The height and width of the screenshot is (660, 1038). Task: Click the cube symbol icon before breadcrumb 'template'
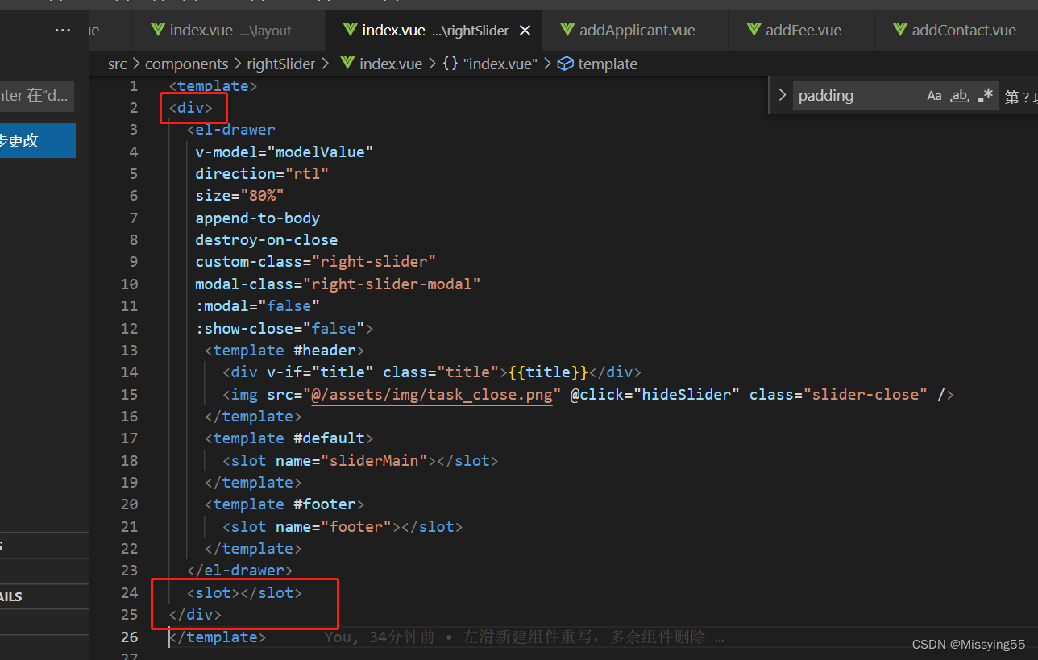pyautogui.click(x=566, y=64)
